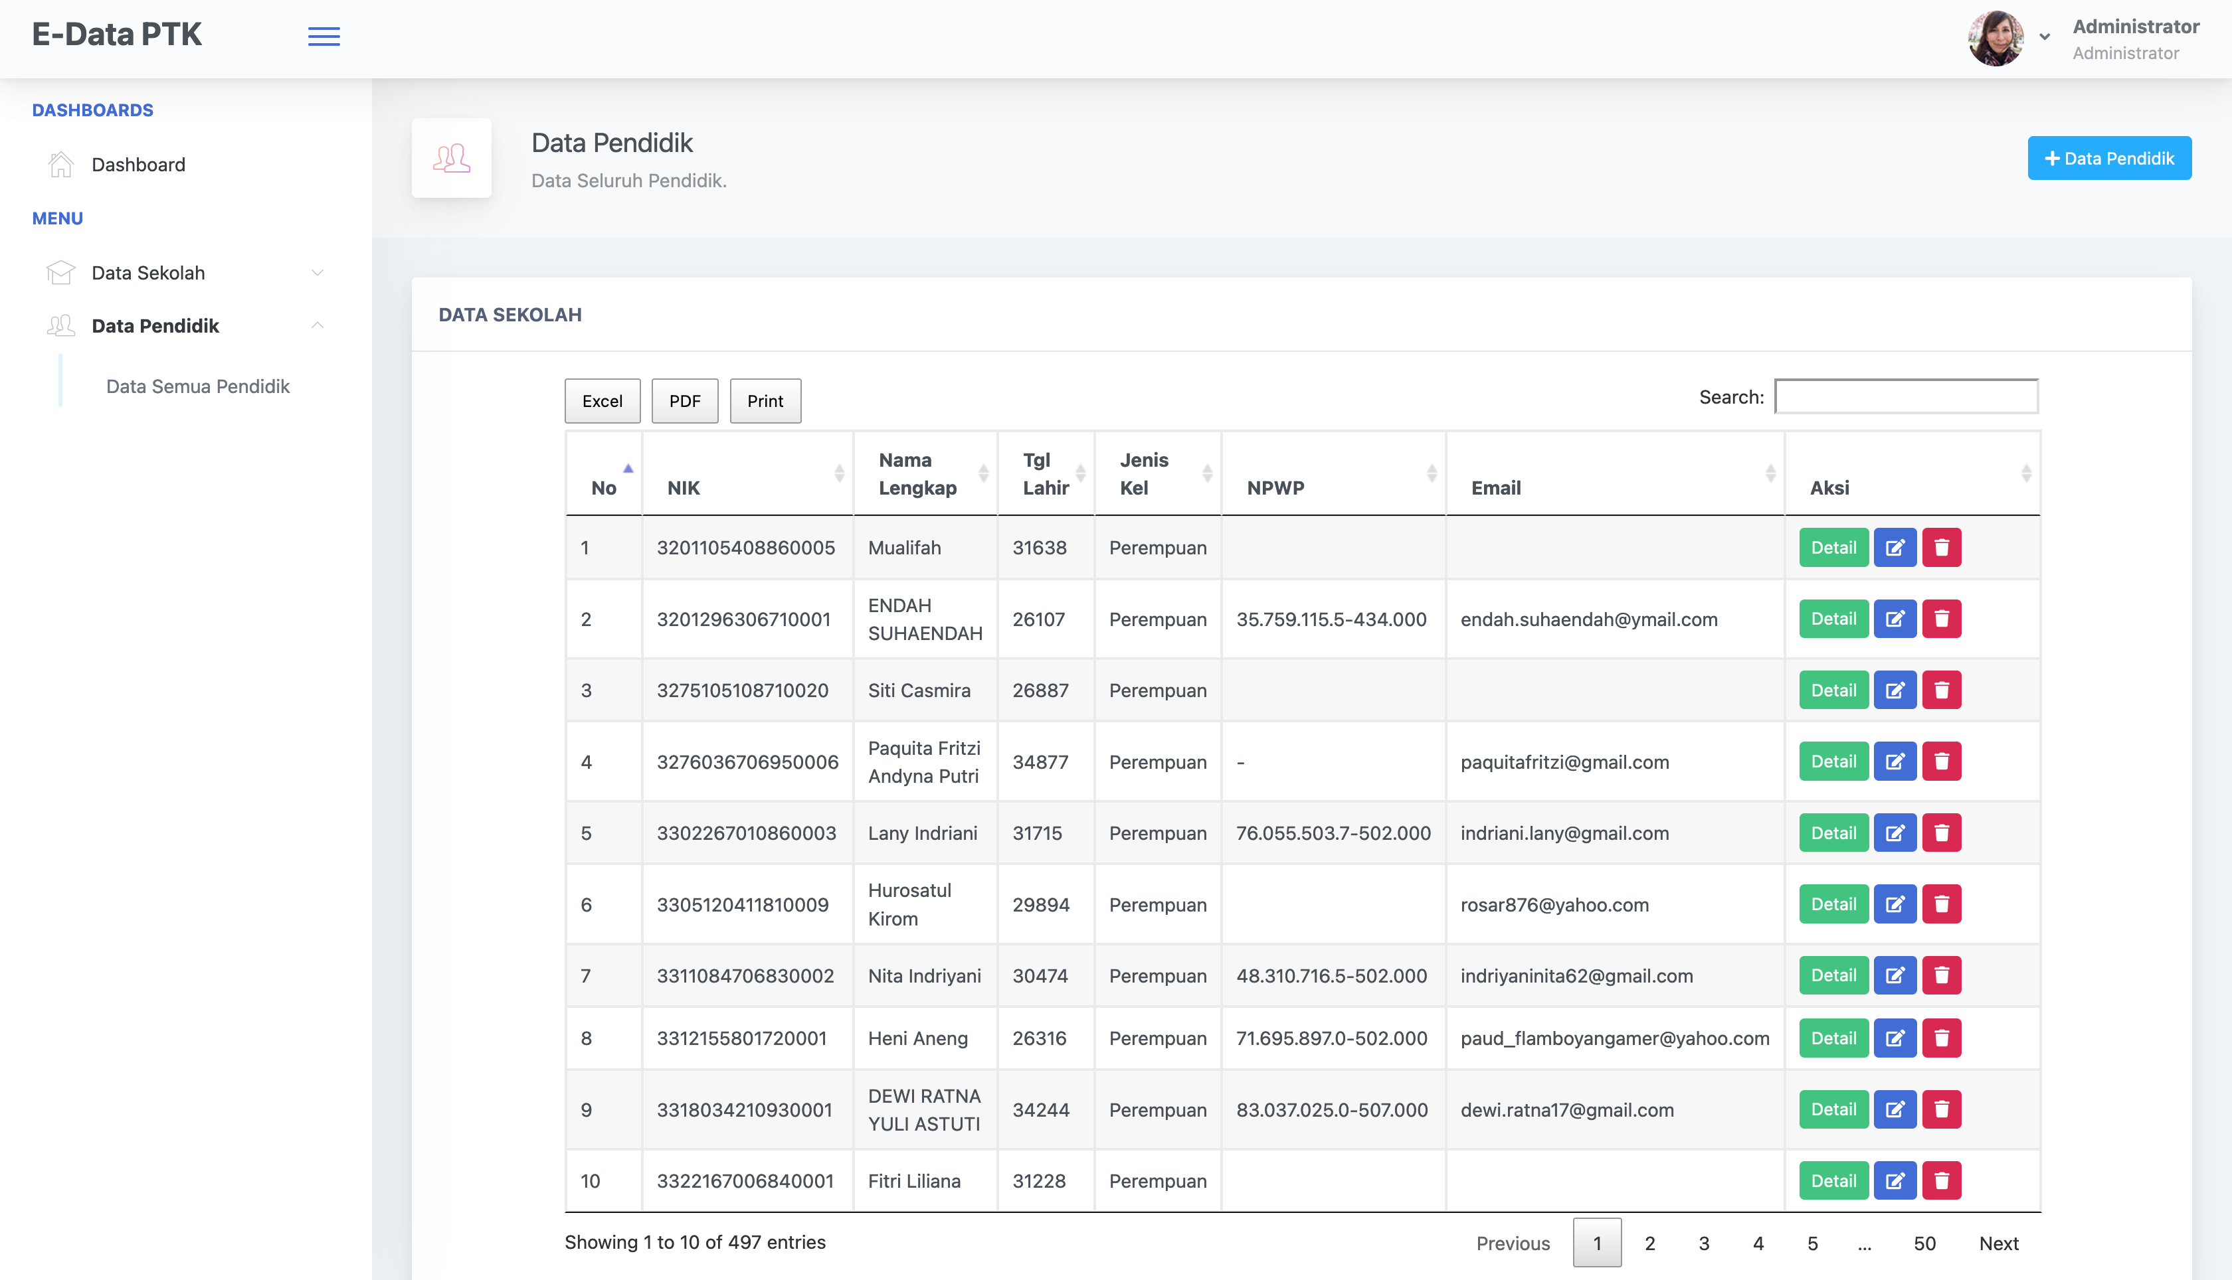Collapse the Data Pendidik menu chevron
The width and height of the screenshot is (2232, 1280).
coord(318,325)
